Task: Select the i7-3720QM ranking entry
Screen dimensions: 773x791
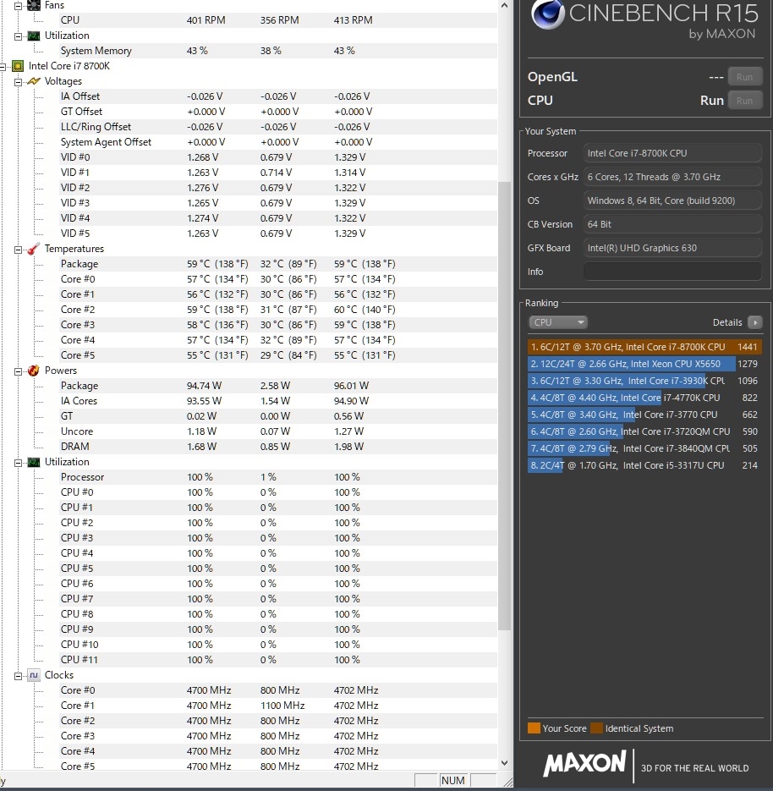Action: 644,431
